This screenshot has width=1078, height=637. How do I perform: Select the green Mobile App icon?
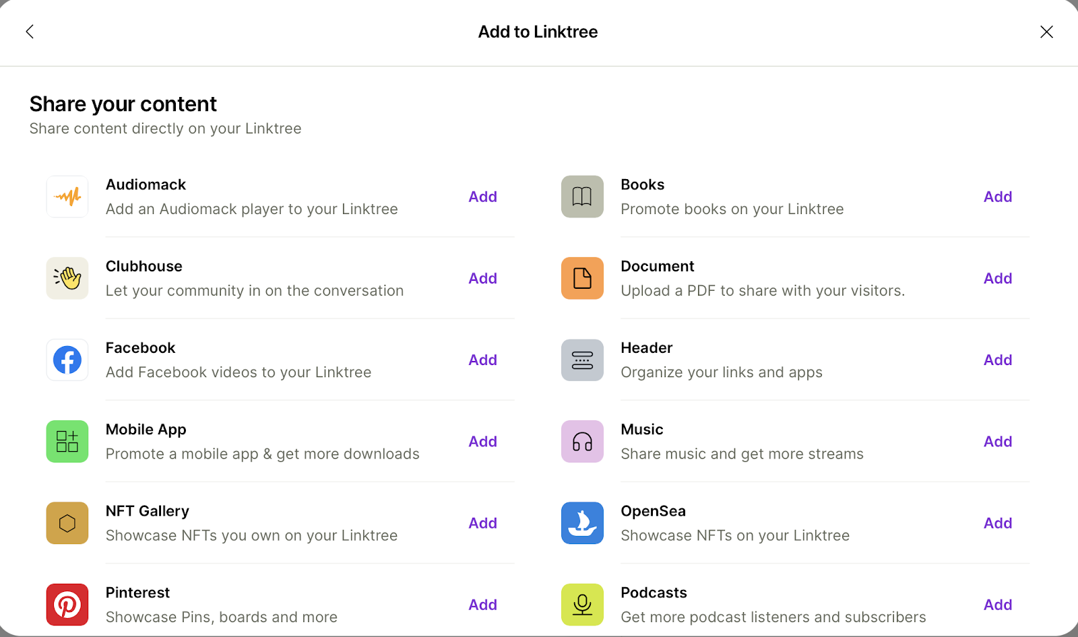67,441
